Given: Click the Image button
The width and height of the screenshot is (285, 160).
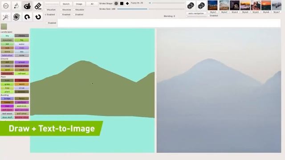Looking at the screenshot, I should [79, 4].
